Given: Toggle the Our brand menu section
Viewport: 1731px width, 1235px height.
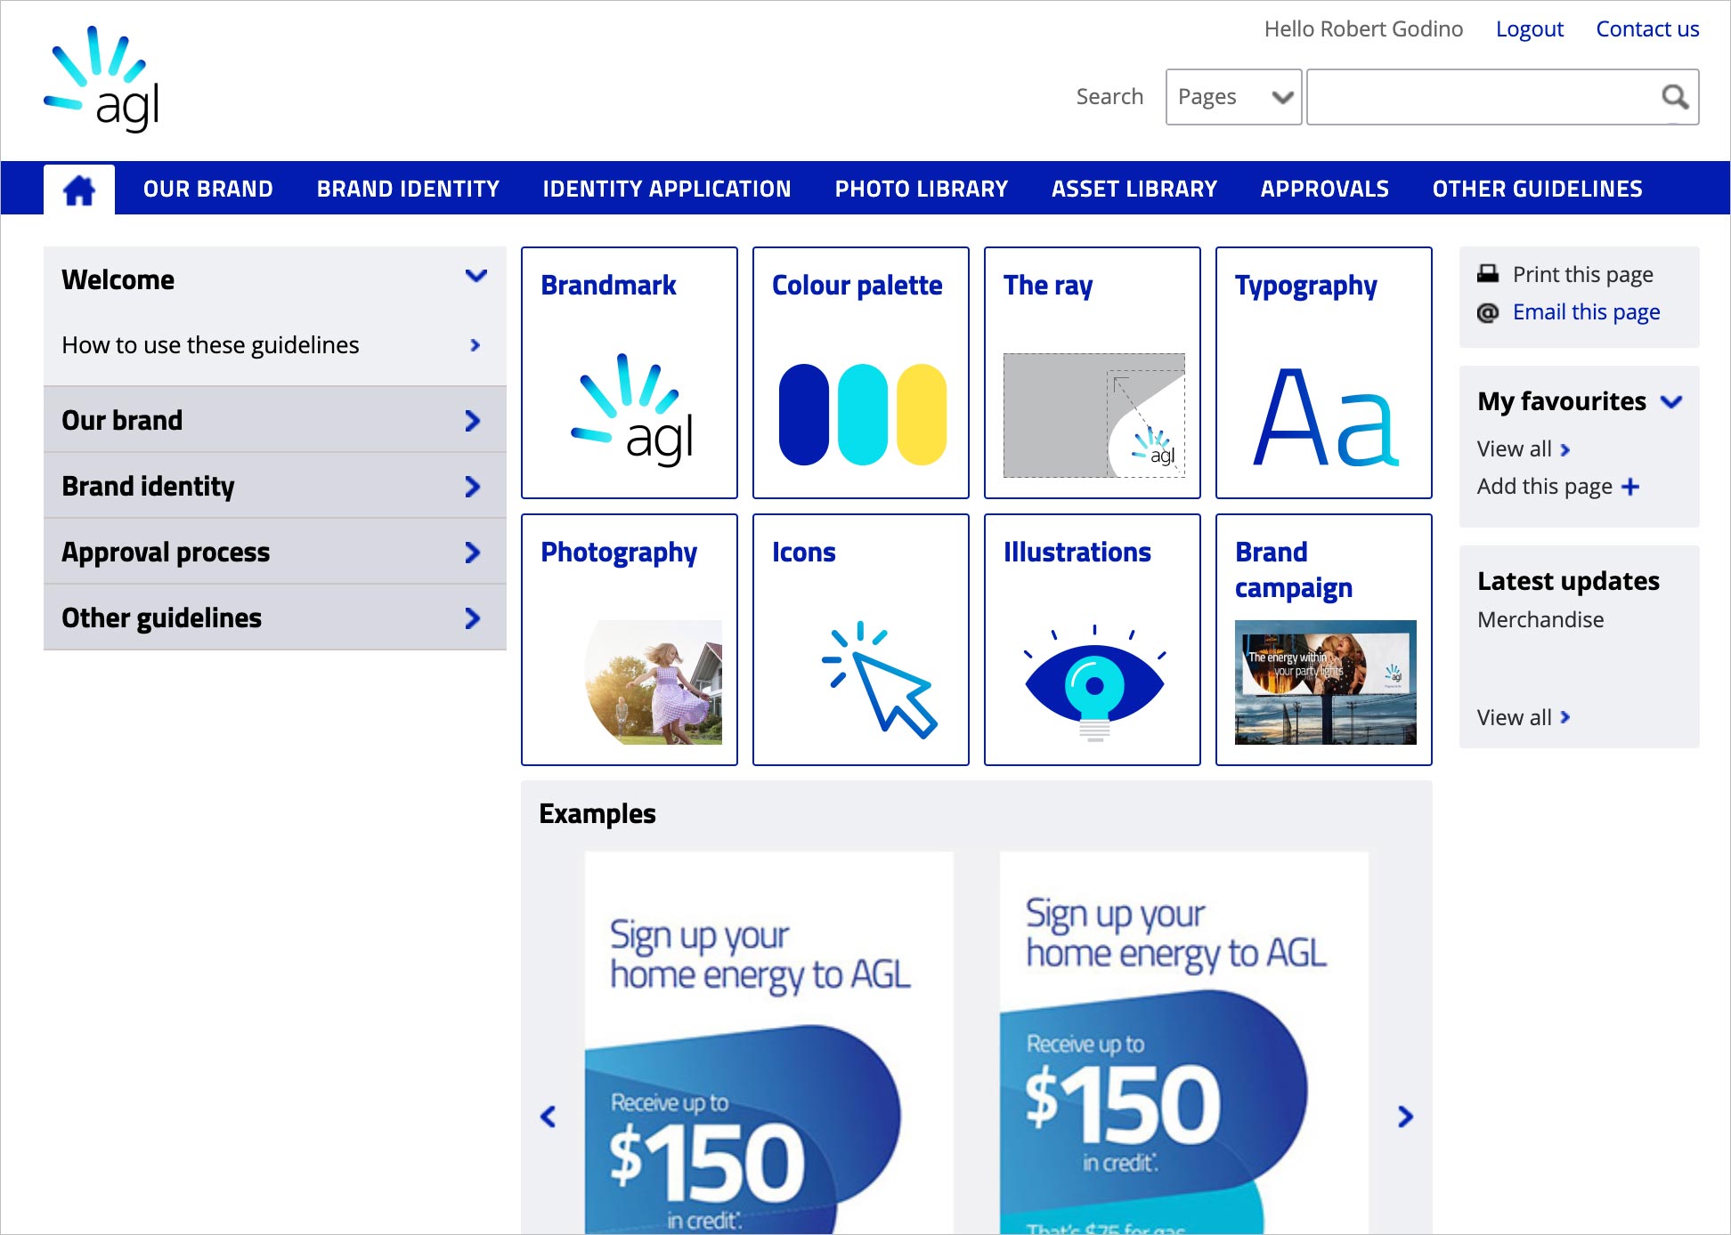Looking at the screenshot, I should [272, 420].
